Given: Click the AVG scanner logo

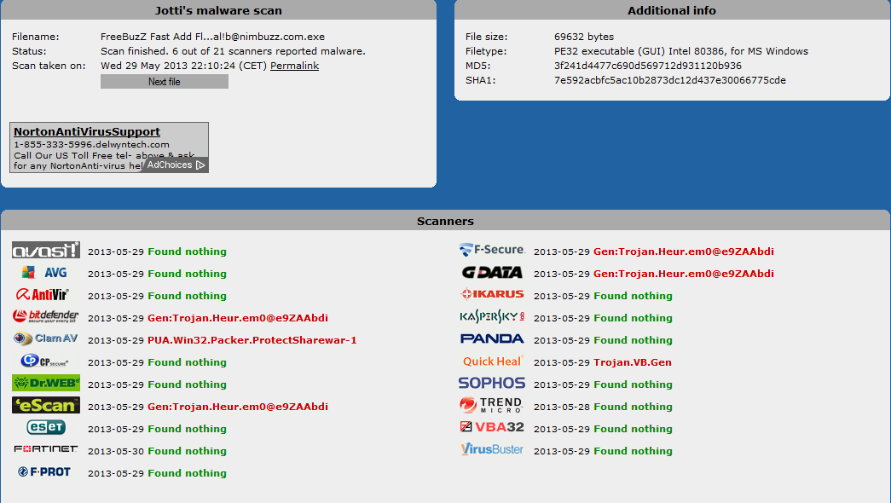Looking at the screenshot, I should click(x=45, y=272).
